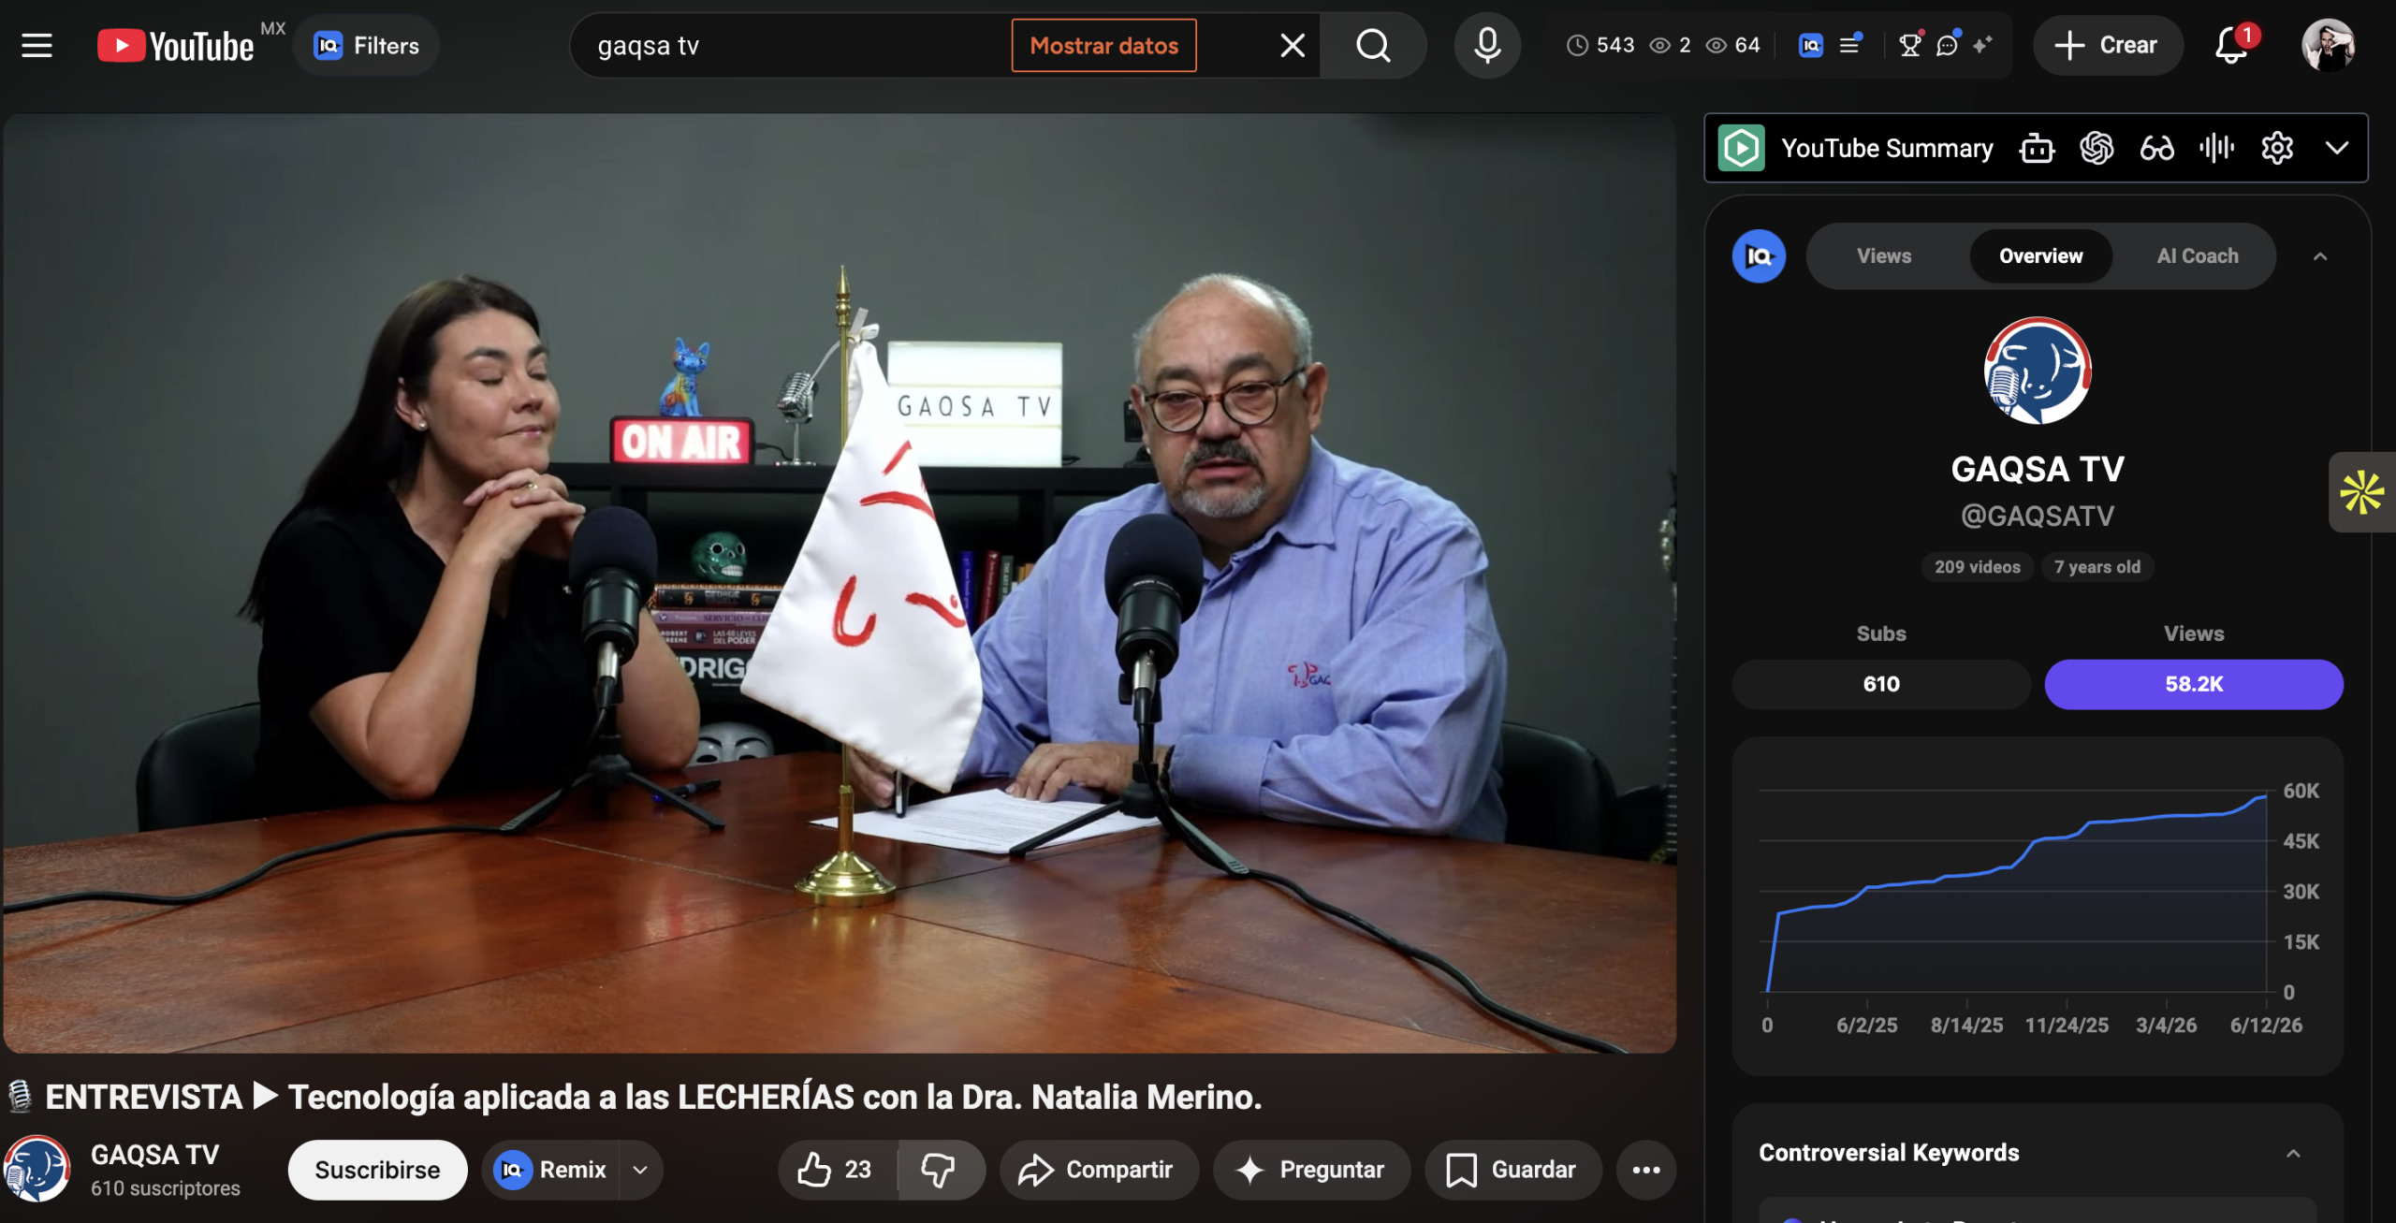Click the vidIQ Remix button

click(x=550, y=1170)
